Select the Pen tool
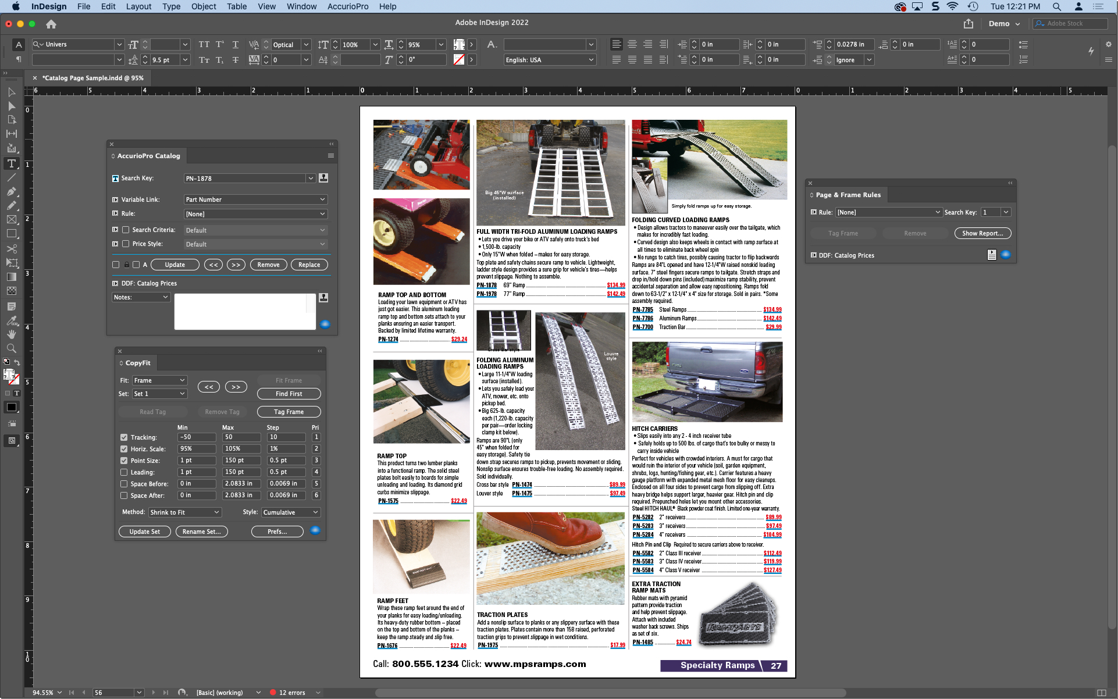This screenshot has width=1118, height=699. 12,191
